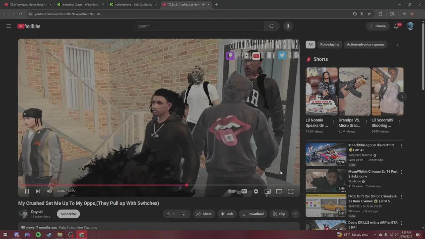Switch to moneskie Stream browser tab
This screenshot has width=425, height=239.
pos(81,5)
